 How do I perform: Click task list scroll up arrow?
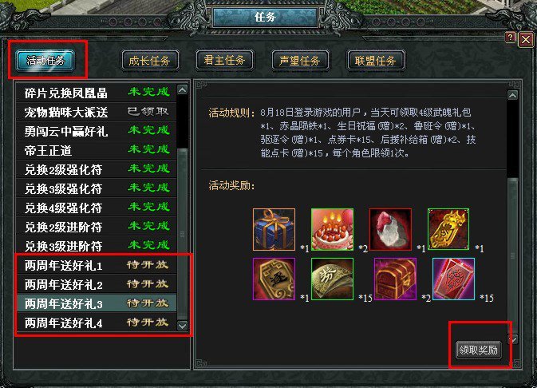coord(183,89)
